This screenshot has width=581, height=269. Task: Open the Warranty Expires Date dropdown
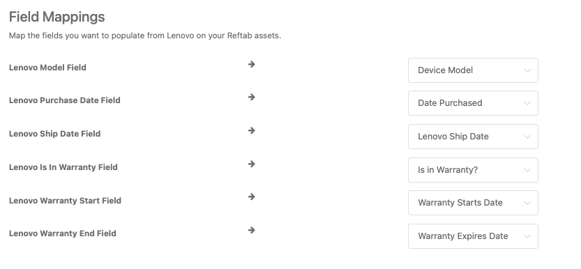pos(473,236)
